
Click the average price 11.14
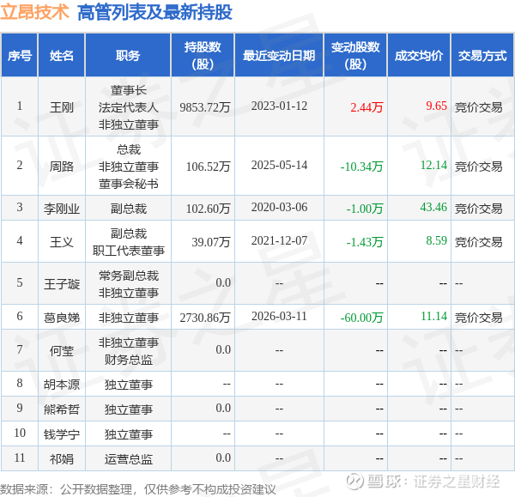click(433, 316)
